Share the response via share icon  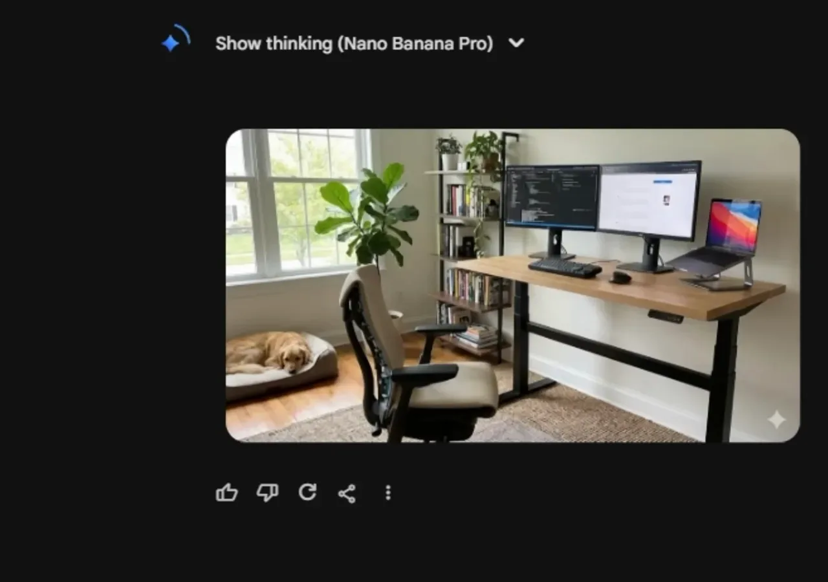(x=347, y=493)
